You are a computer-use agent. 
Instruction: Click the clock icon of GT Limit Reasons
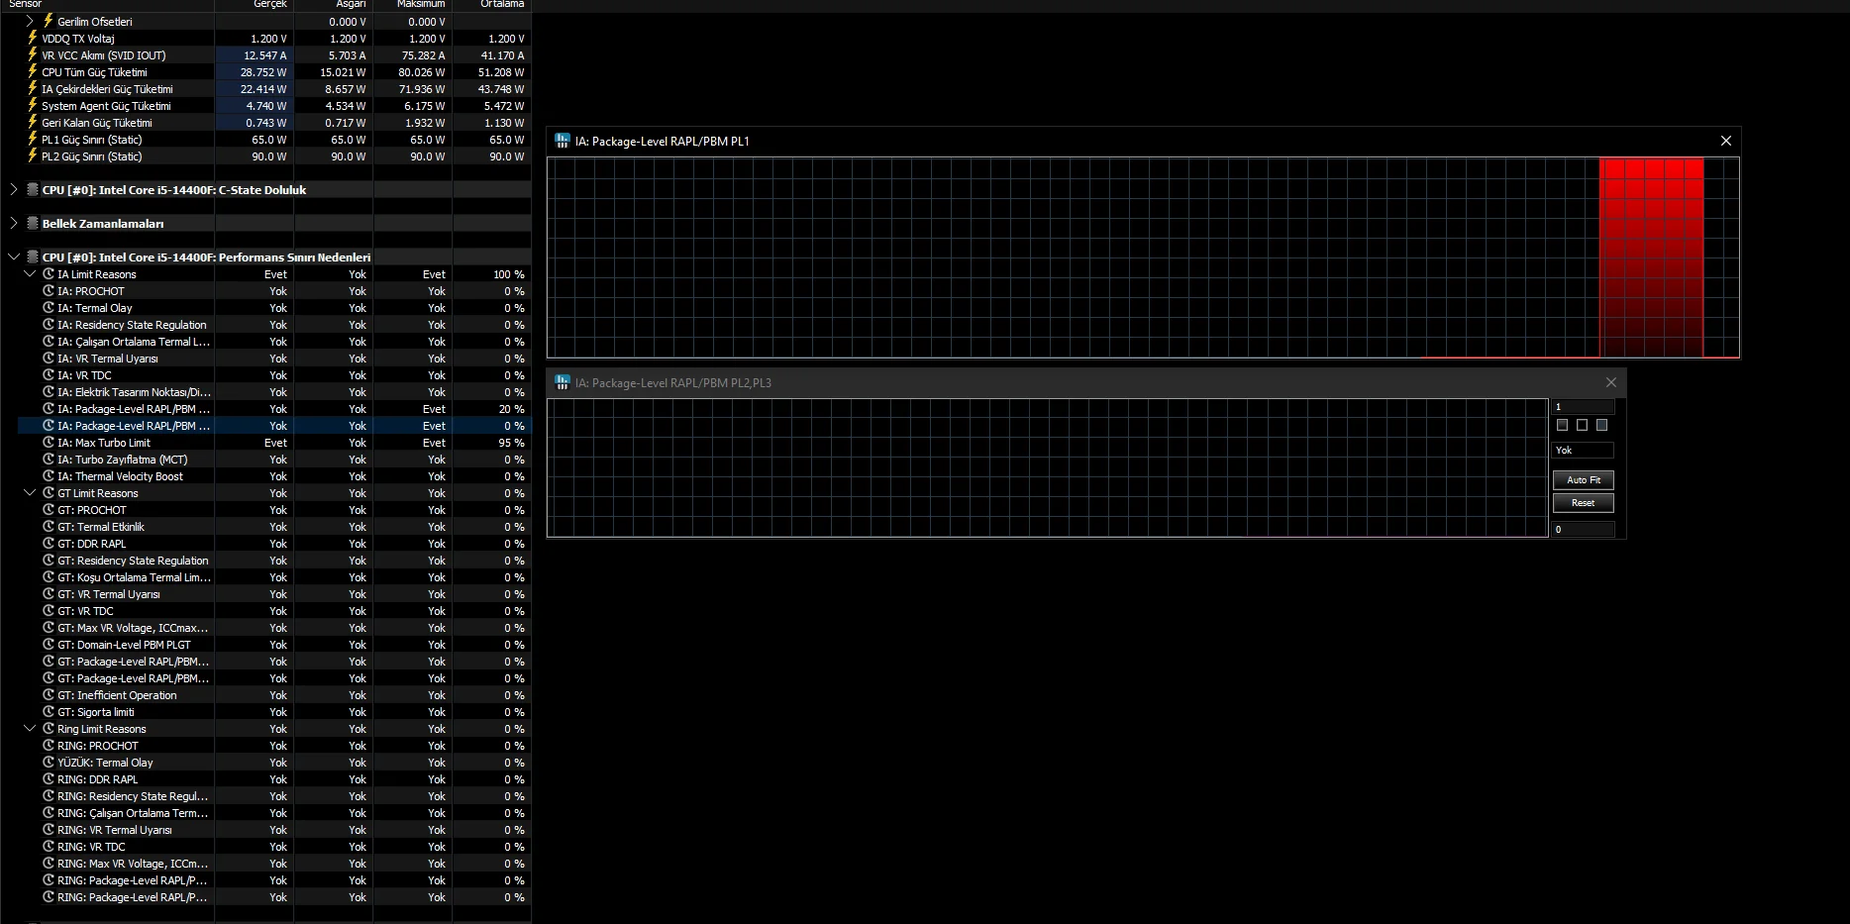pyautogui.click(x=49, y=492)
